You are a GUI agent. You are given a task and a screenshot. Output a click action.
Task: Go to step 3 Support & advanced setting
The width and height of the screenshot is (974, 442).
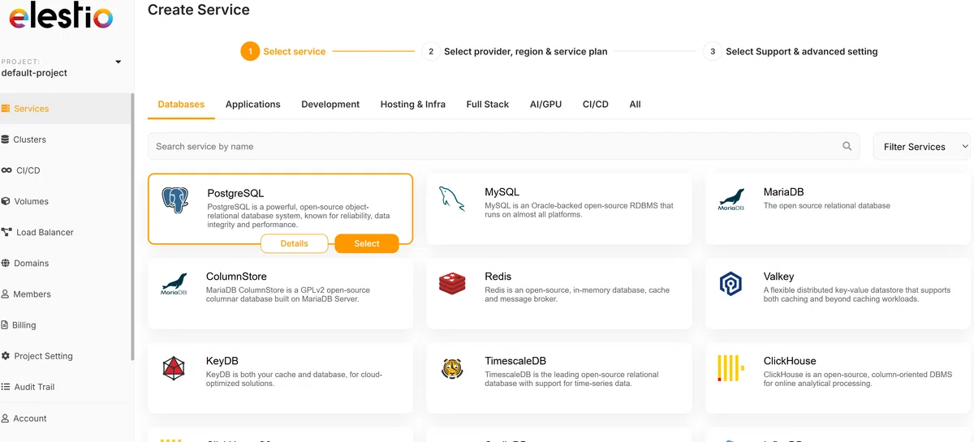click(x=791, y=51)
